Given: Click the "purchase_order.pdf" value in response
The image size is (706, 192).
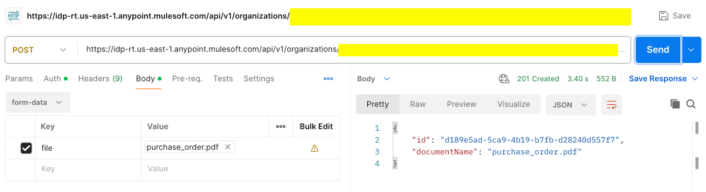Looking at the screenshot, I should tap(534, 152).
